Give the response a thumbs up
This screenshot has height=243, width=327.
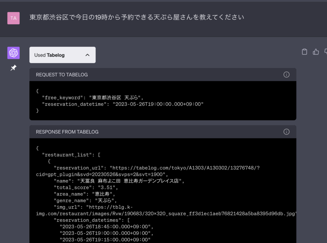pos(316,52)
